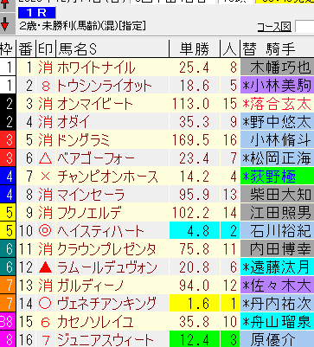Click the triangle mark for ベアゴーフォー
314x347 pixels.
click(46, 158)
